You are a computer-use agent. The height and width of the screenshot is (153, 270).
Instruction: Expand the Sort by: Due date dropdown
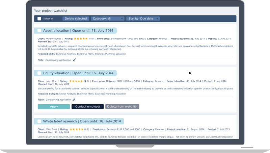pyautogui.click(x=143, y=19)
